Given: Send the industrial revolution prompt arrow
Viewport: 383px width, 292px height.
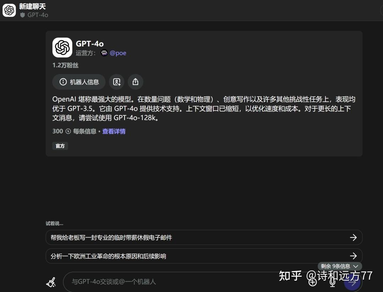Looking at the screenshot, I should point(353,255).
